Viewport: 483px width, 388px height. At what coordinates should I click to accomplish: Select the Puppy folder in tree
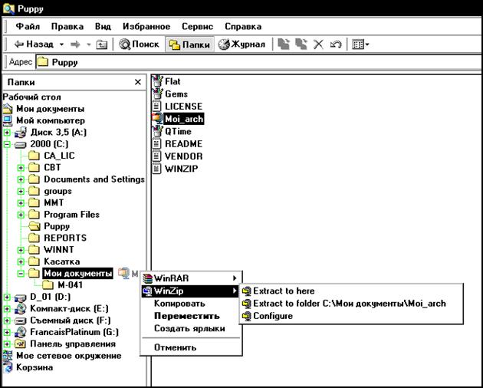(49, 226)
